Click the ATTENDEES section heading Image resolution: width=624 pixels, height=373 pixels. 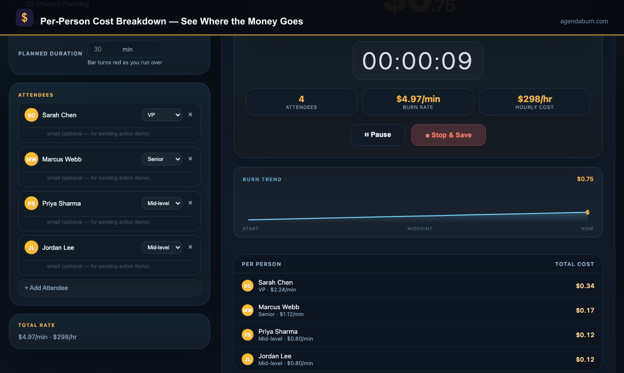pyautogui.click(x=36, y=95)
